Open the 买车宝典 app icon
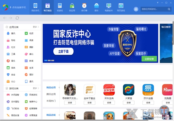Image resolution: width=174 pixels, height=121 pixels. (109, 90)
